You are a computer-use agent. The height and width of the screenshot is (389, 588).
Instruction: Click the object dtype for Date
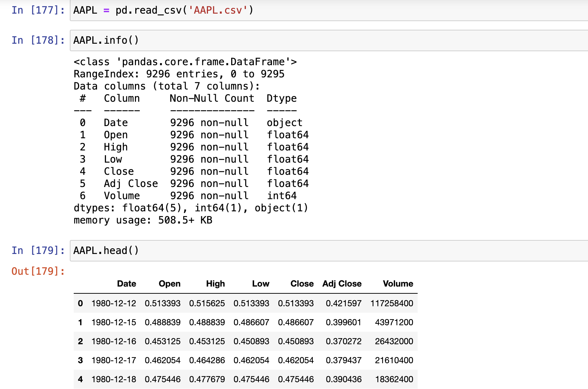coord(285,123)
